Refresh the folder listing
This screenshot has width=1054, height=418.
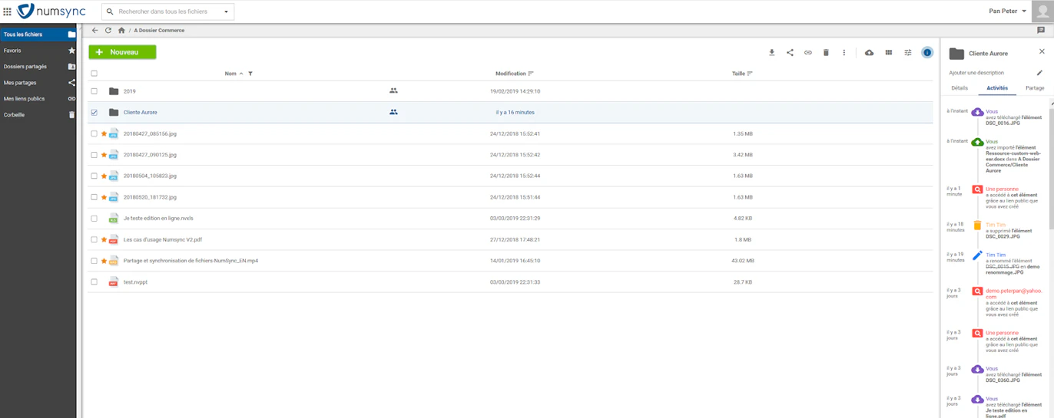click(108, 31)
